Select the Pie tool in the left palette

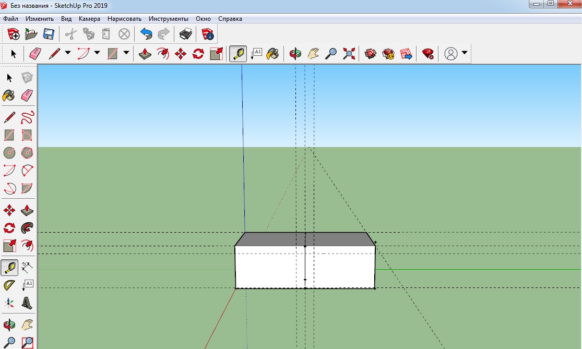[x=27, y=188]
